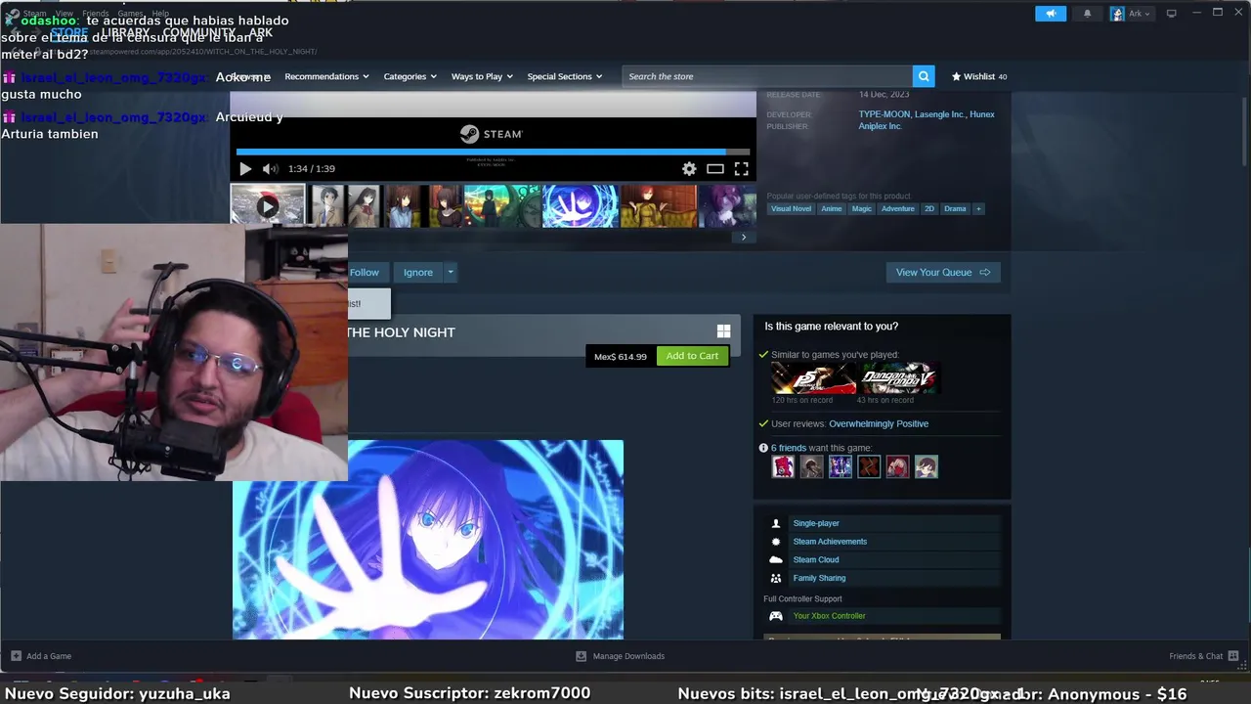
Task: Click View Your Queue button
Action: (x=943, y=273)
